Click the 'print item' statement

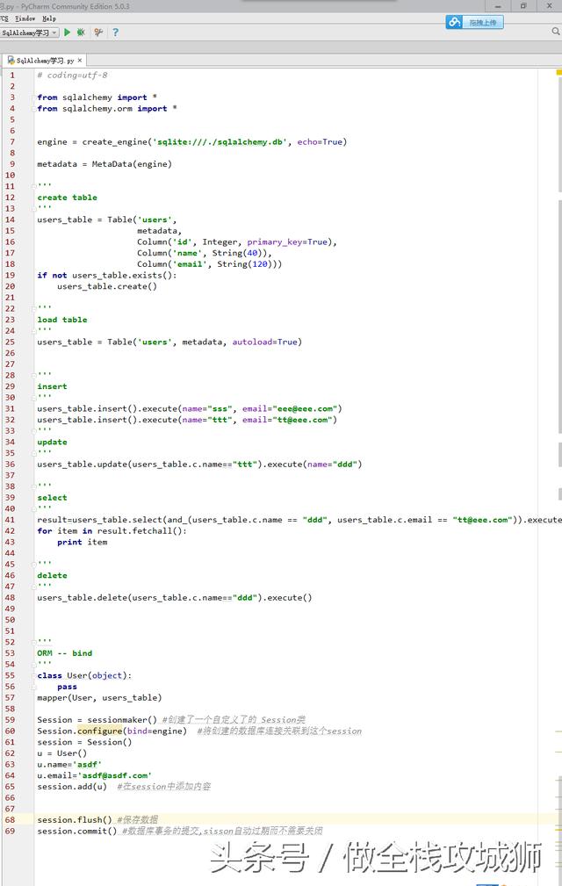pos(82,542)
